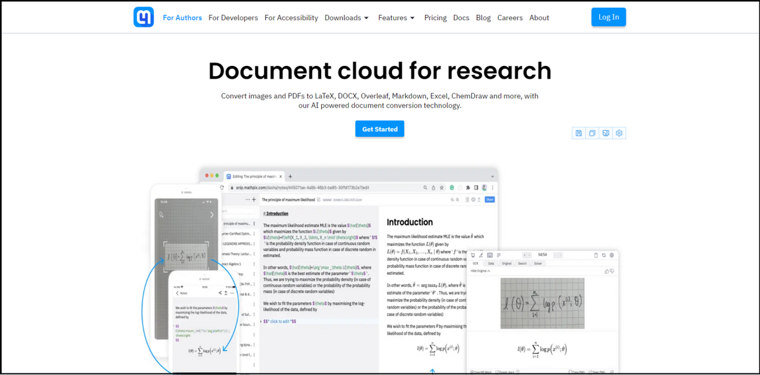The height and width of the screenshot is (375, 760).
Task: Click the right chevron on phone camera screen
Action: coord(212,215)
